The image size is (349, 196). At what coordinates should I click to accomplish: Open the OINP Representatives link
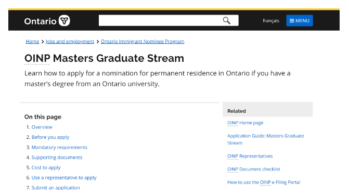250,156
